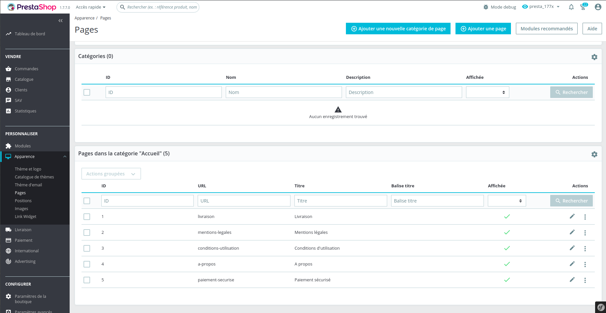Toggle visibility of Conditions d'utilisation page

click(x=507, y=248)
